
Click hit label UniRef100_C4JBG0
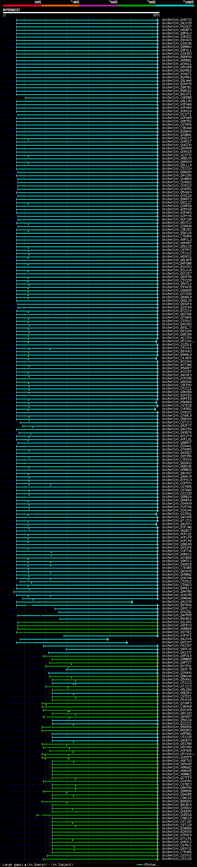[177, 358]
